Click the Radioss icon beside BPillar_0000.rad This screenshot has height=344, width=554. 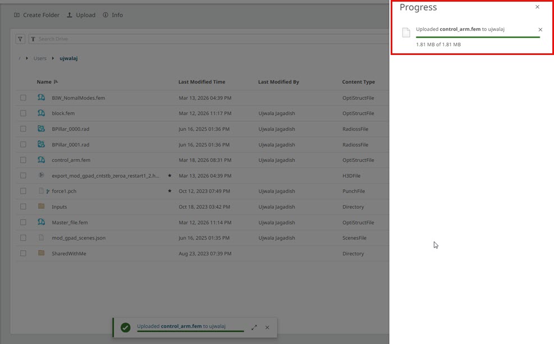pyautogui.click(x=41, y=129)
